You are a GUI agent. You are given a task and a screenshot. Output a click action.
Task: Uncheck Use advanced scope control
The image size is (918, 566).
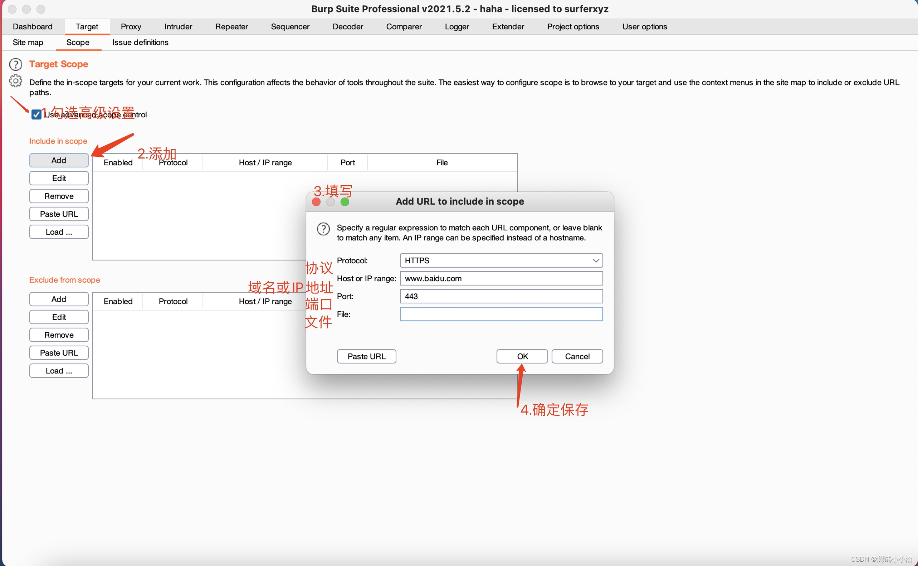pyautogui.click(x=36, y=114)
